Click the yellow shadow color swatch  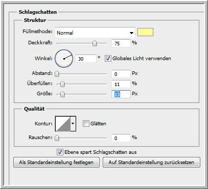click(145, 32)
